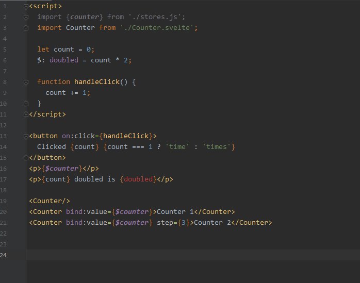Click fold end marker at closing script tag

point(26,114)
